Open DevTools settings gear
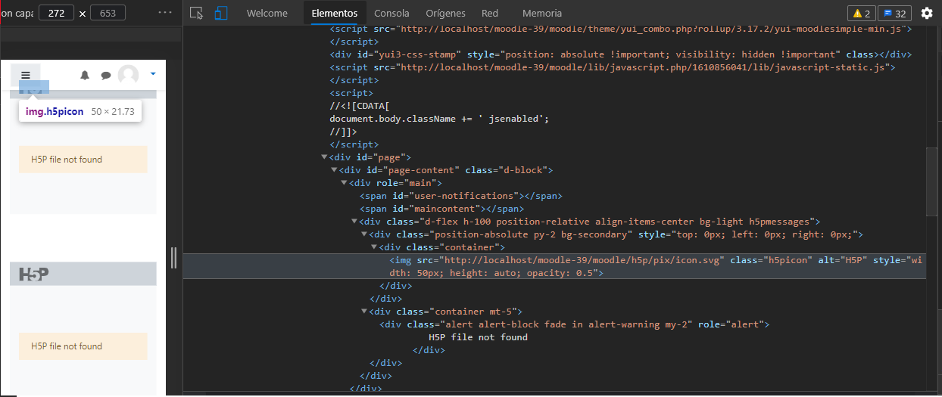Viewport: 942px width, 397px height. [927, 13]
